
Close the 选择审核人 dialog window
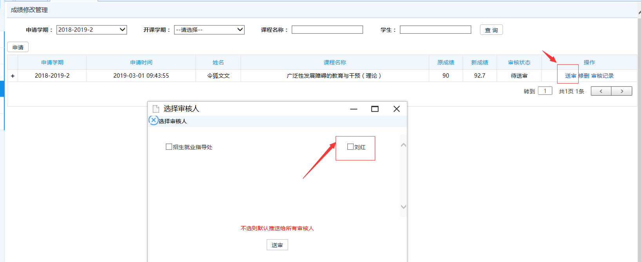coord(396,109)
